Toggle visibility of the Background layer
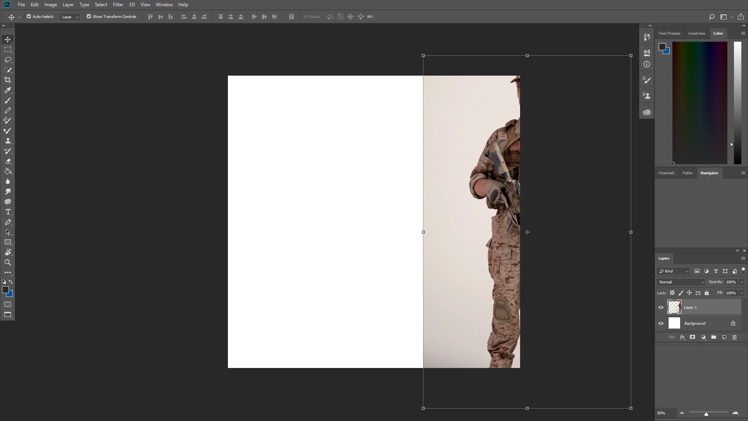 (661, 323)
